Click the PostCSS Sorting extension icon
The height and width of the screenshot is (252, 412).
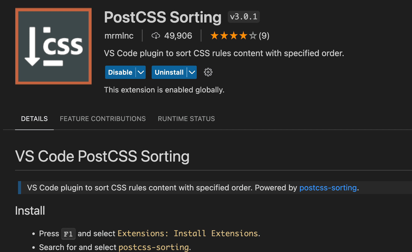coord(53,46)
